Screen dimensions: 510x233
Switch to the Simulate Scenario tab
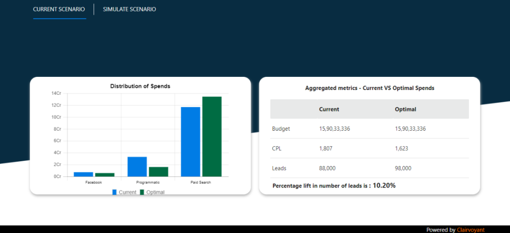[x=129, y=9]
